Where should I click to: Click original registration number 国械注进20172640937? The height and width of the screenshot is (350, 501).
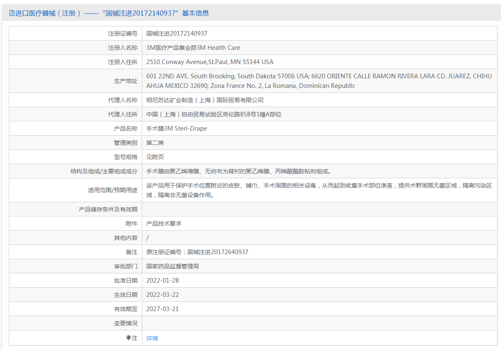[x=218, y=252]
